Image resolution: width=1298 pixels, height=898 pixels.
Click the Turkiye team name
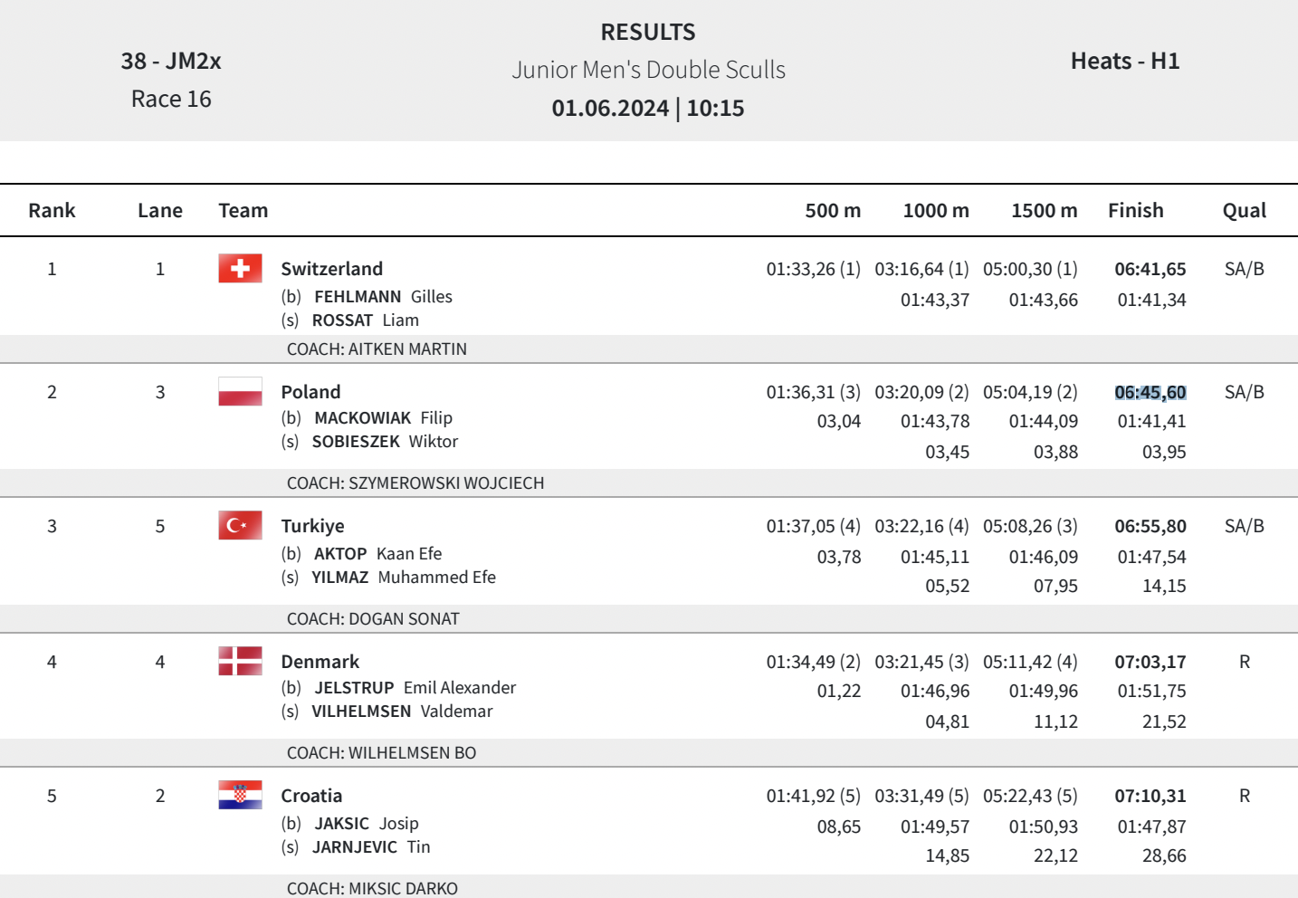coord(312,526)
